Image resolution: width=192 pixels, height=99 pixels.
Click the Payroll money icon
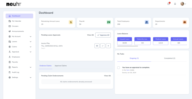click(x=109, y=22)
